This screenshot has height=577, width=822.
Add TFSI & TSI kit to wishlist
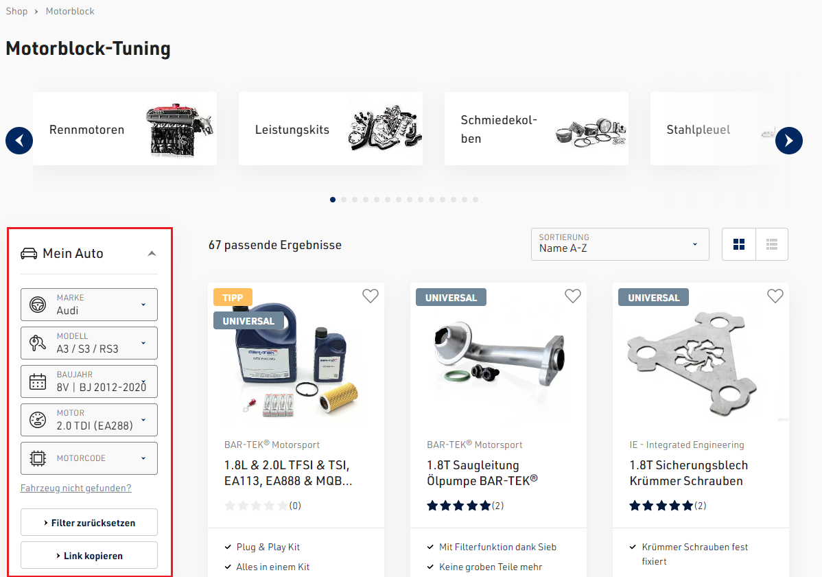(x=371, y=296)
